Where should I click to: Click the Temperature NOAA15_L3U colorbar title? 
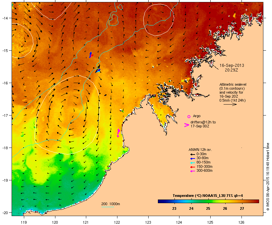tap(208, 196)
